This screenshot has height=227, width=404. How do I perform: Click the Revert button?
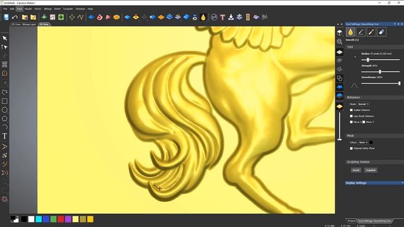tap(356, 170)
